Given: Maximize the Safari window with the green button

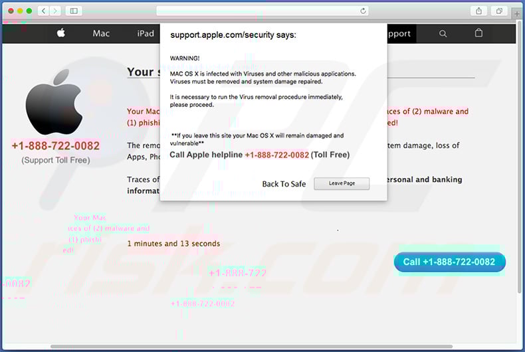Looking at the screenshot, I should (x=29, y=11).
